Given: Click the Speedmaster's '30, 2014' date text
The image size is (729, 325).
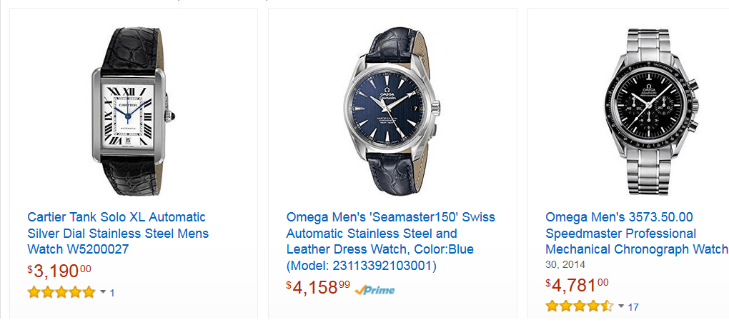Looking at the screenshot, I should (x=565, y=264).
